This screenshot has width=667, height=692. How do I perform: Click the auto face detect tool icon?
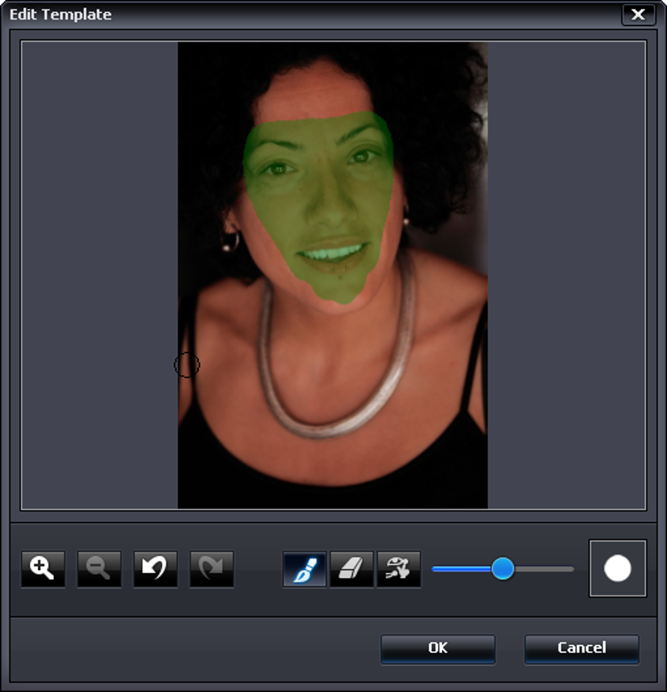(x=399, y=569)
